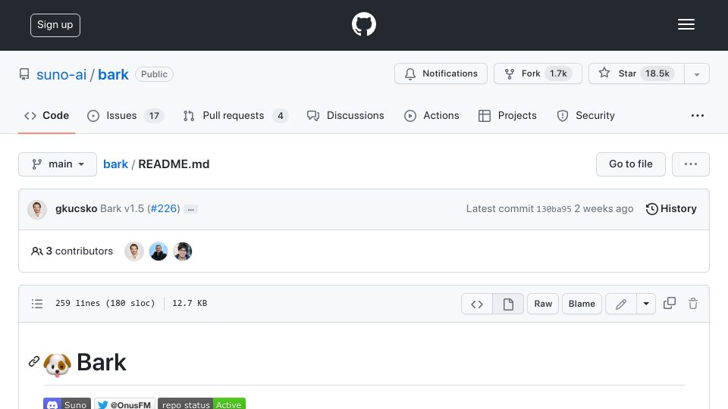Viewport: 728px width, 409px height.
Task: Click the bark breadcrumb link
Action: [115, 164]
